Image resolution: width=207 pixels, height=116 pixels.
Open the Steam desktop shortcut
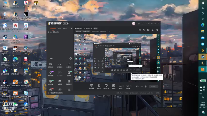5,38
